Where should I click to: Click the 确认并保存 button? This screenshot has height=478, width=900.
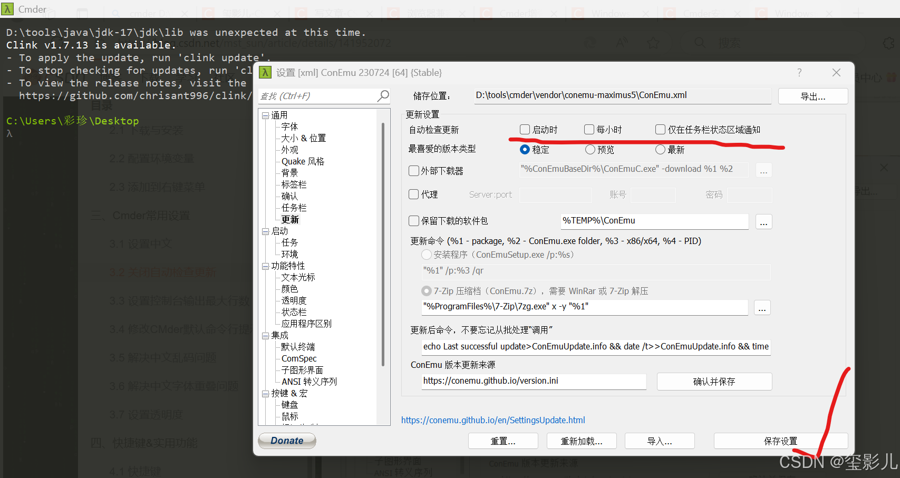[714, 382]
